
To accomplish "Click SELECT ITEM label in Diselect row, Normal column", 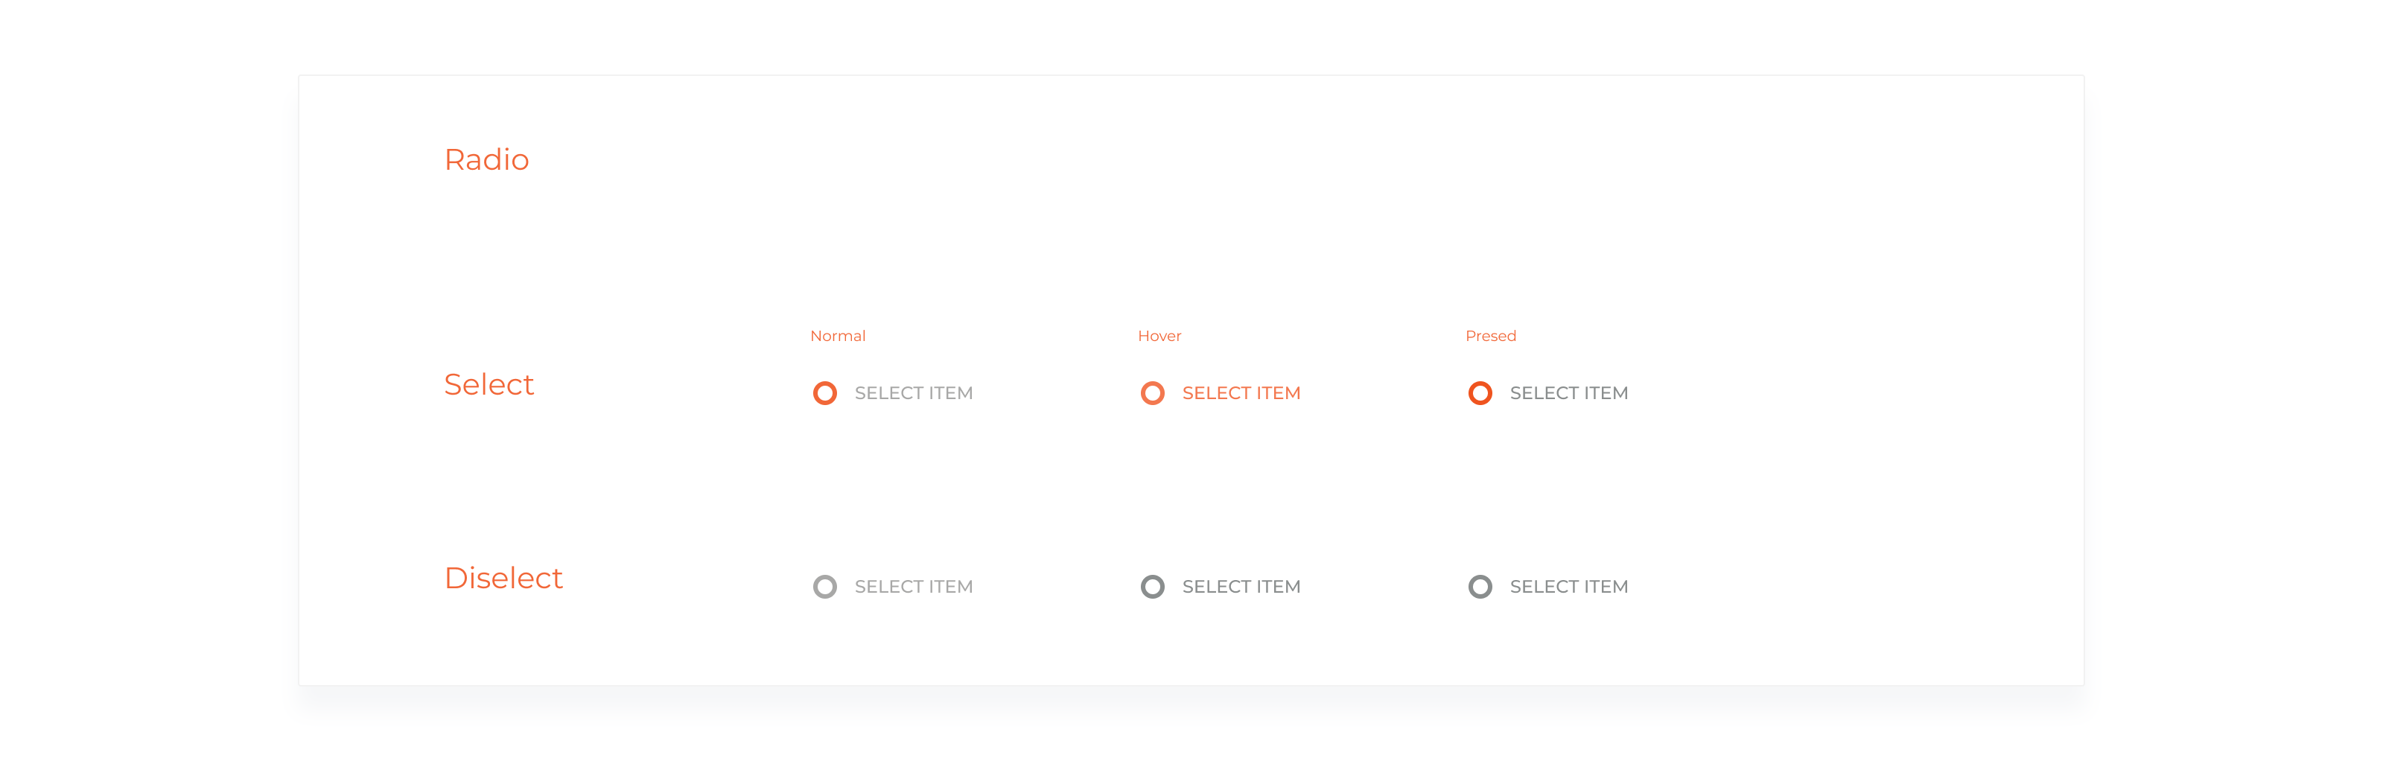I will [913, 586].
